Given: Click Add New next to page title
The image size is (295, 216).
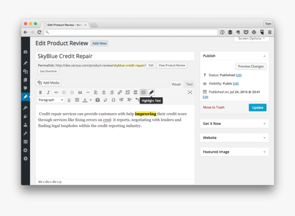Looking at the screenshot, I should point(99,43).
